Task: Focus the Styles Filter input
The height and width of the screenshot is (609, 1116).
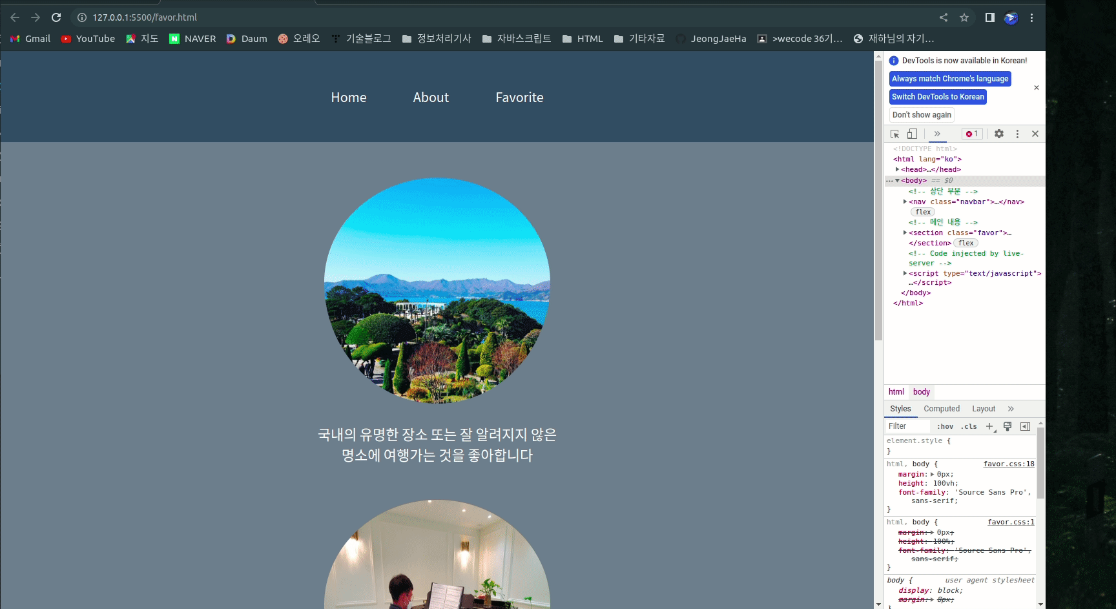Action: tap(907, 426)
